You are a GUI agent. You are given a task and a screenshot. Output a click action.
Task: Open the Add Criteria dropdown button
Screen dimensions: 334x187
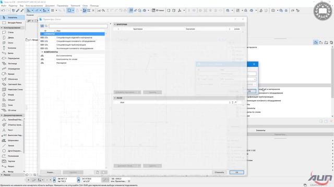[x=127, y=92]
